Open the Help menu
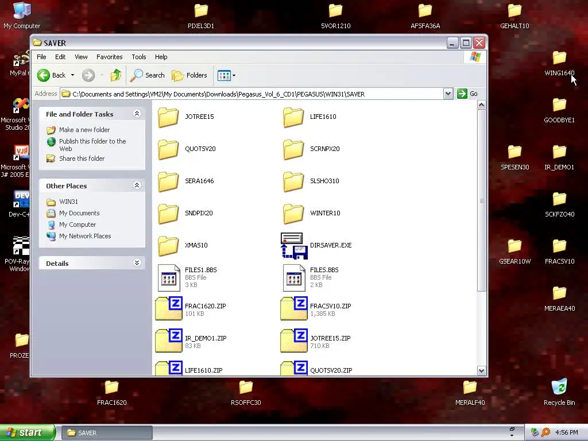 coord(161,57)
